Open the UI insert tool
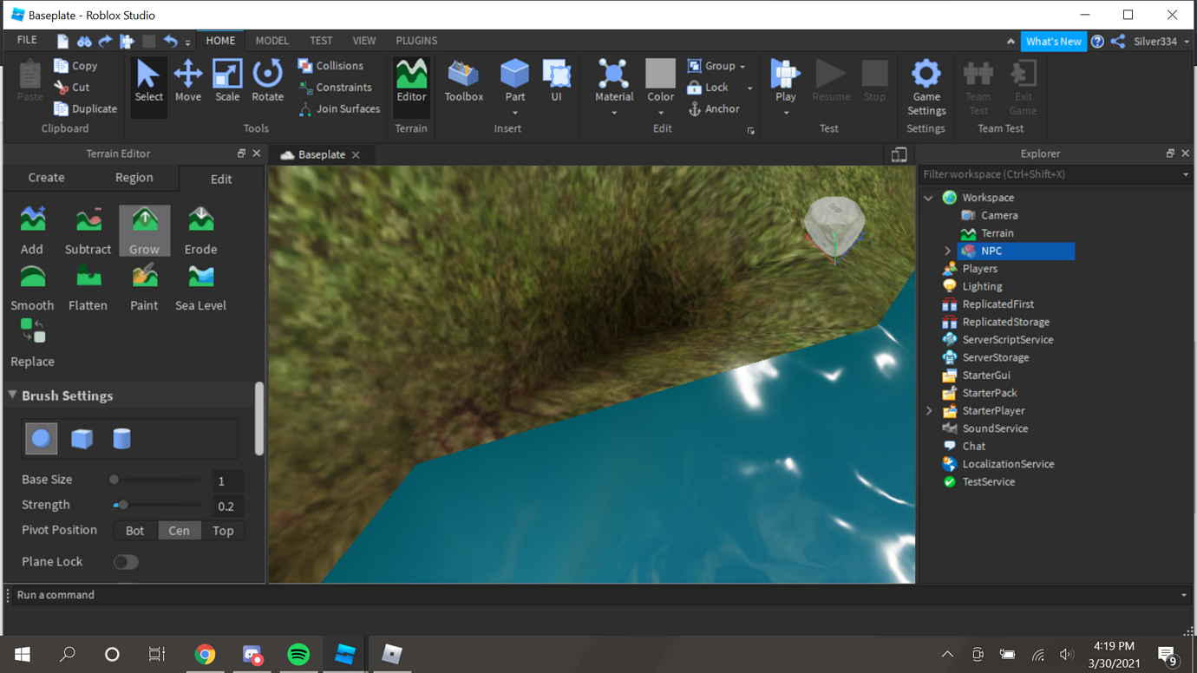This screenshot has height=673, width=1197. click(556, 82)
